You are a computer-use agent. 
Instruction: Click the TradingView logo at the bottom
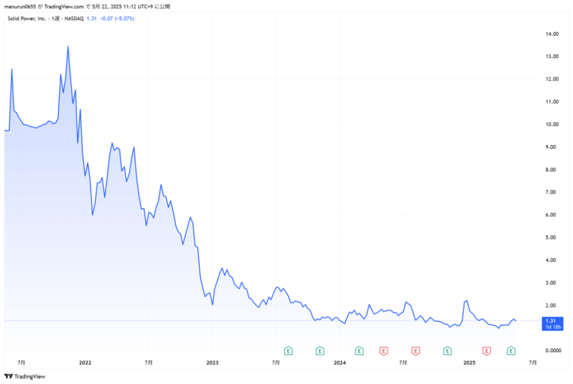tap(25, 376)
